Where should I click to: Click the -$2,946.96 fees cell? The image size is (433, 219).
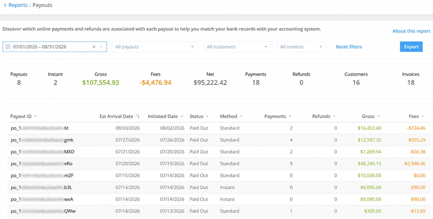click(414, 164)
